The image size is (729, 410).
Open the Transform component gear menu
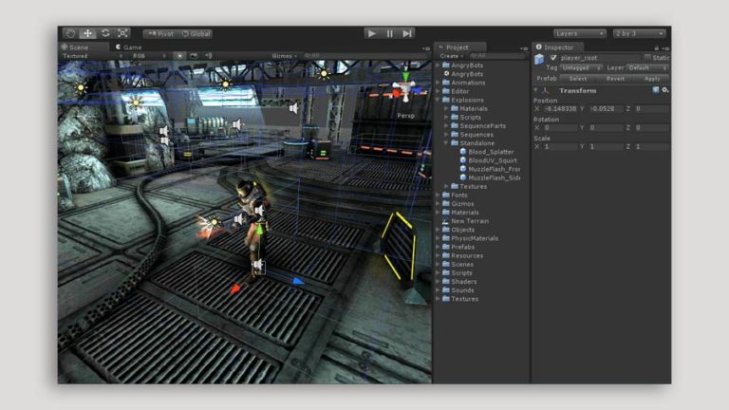pyautogui.click(x=665, y=90)
